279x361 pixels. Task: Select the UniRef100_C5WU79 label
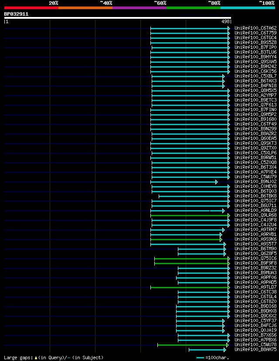[255, 177]
